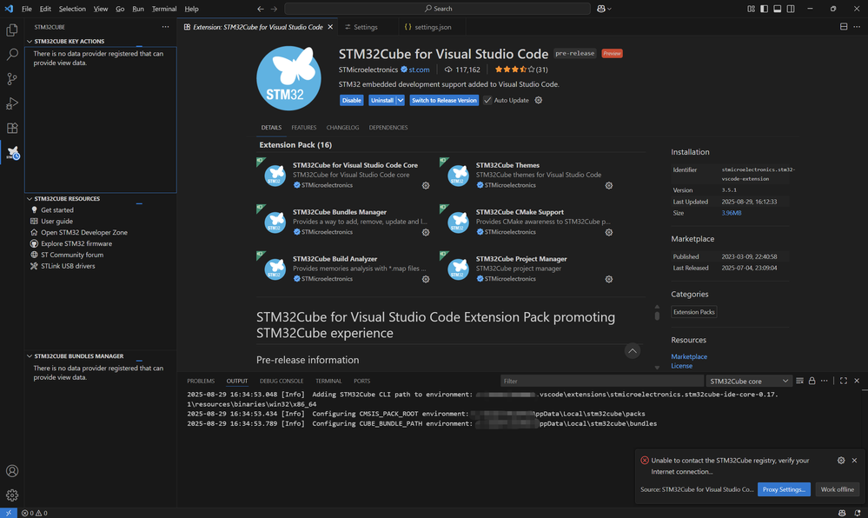
Task: Click the split editor icon
Action: click(844, 27)
